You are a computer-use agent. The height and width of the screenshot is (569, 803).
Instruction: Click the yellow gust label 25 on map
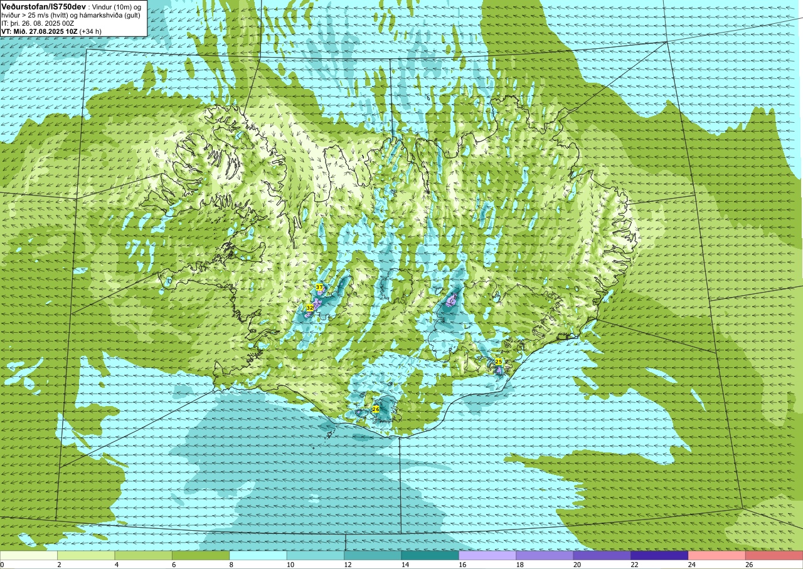(x=499, y=362)
